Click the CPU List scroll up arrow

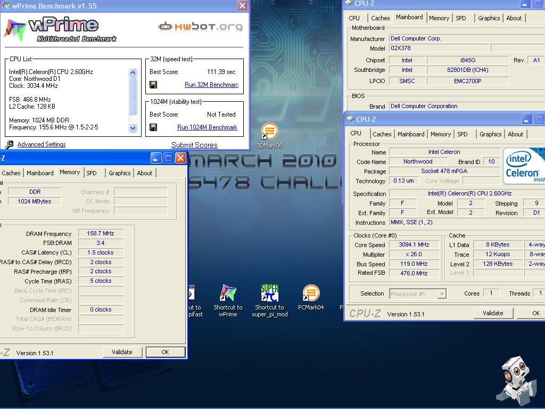point(133,72)
